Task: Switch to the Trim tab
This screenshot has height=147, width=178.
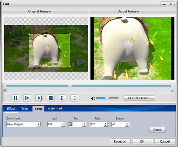Action: click(x=25, y=109)
